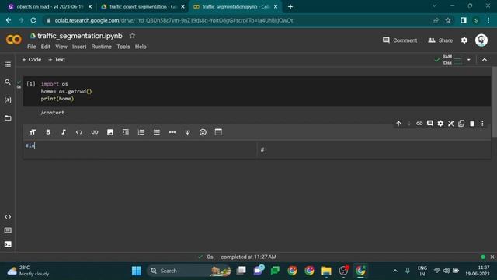Screen dimensions: 497x280
Task: Open the View menu
Action: tap(61, 47)
